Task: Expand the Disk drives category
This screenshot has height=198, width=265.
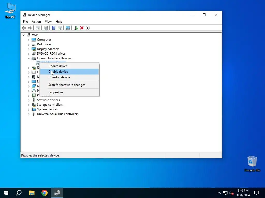Action: [28, 45]
